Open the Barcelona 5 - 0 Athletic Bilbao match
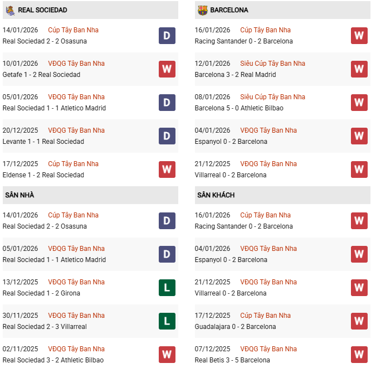This screenshot has width=371, height=368. point(239,108)
